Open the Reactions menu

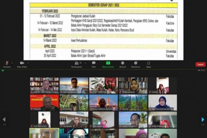tap(136, 63)
